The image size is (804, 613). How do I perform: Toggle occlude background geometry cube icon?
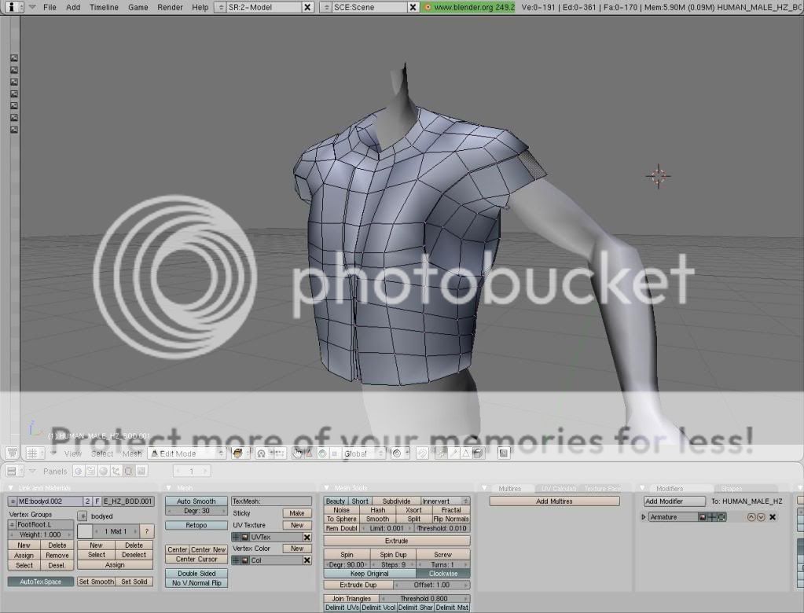click(x=477, y=453)
